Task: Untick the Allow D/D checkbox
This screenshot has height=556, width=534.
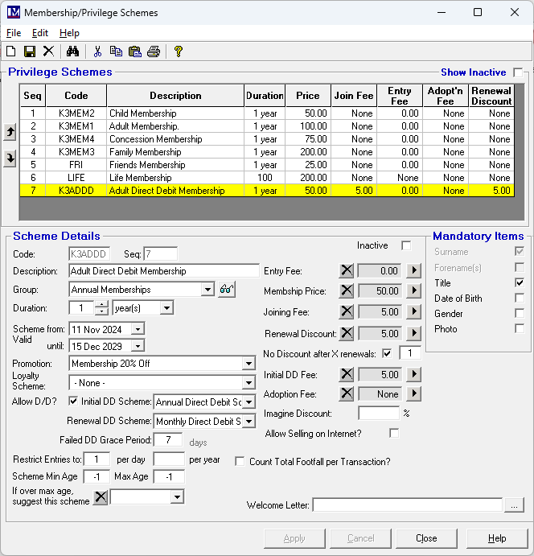Action: (74, 402)
